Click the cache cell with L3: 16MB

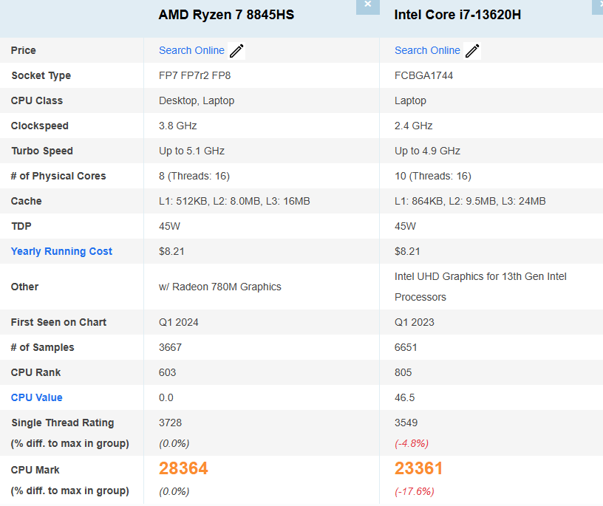(234, 201)
